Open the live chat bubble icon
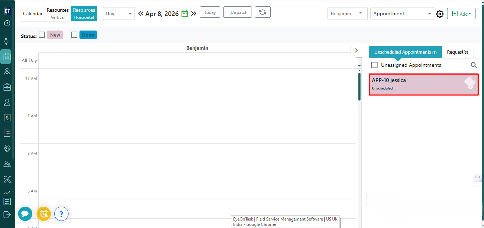 [x=25, y=214]
